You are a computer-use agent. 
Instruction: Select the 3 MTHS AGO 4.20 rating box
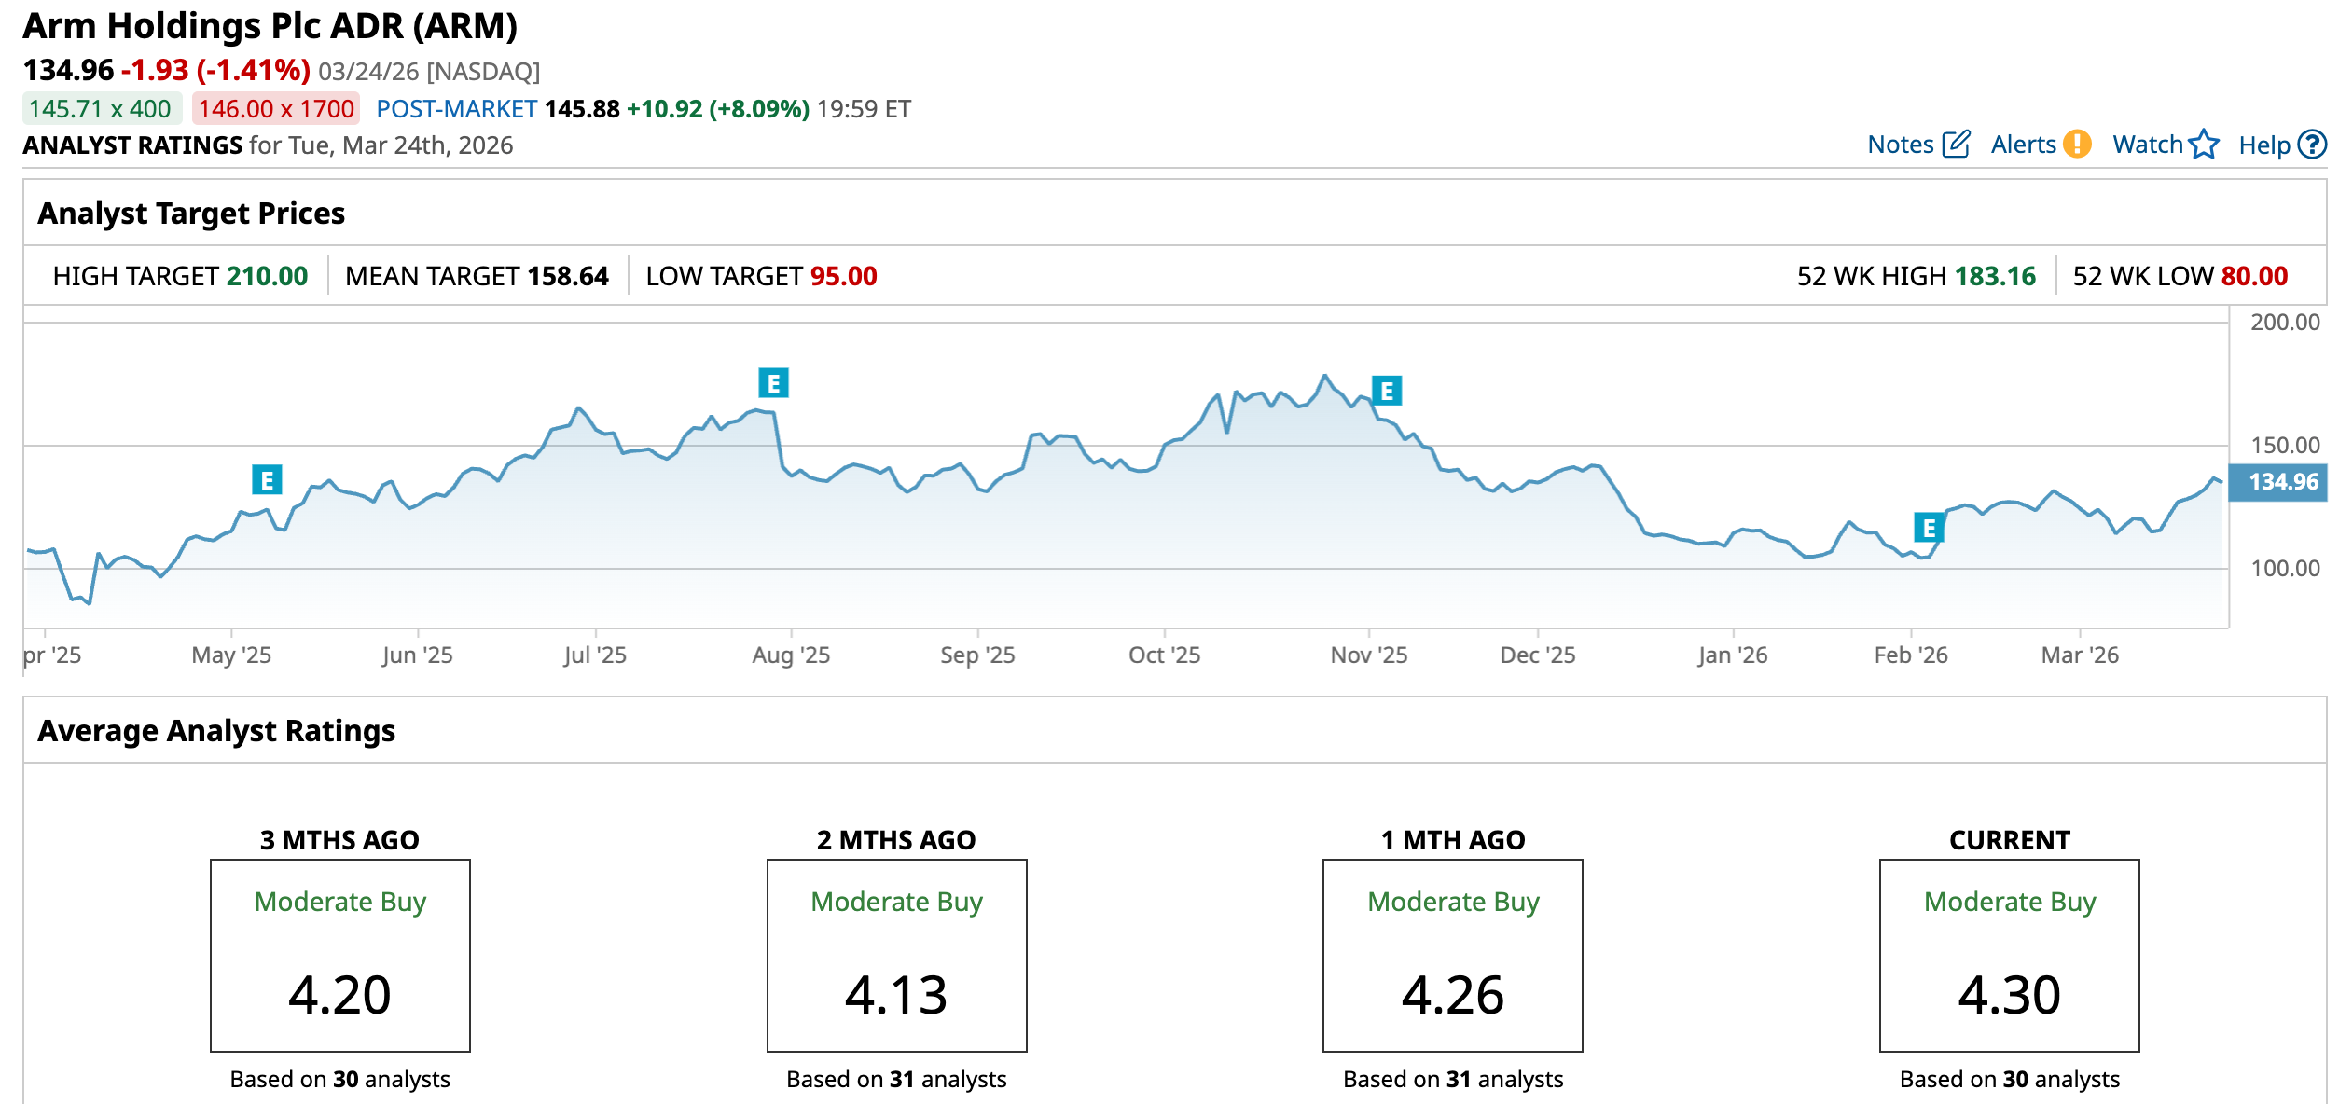pos(339,956)
